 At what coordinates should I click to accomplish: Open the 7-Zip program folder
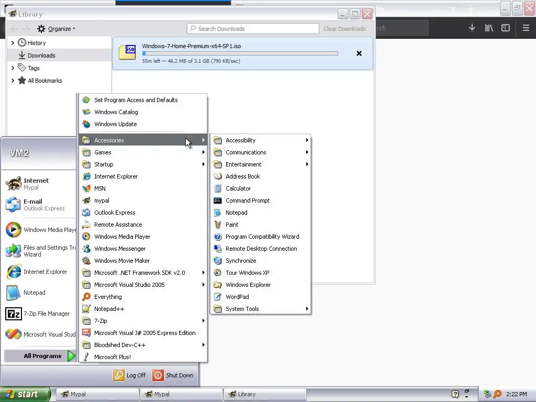(143, 321)
